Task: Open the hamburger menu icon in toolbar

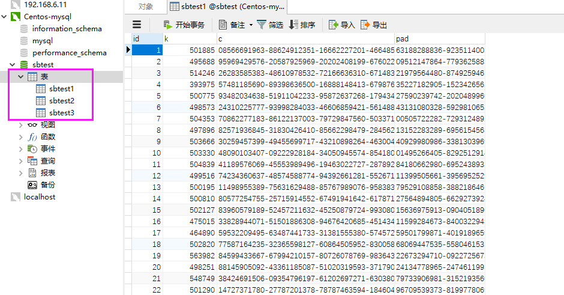Action: pyautogui.click(x=137, y=25)
